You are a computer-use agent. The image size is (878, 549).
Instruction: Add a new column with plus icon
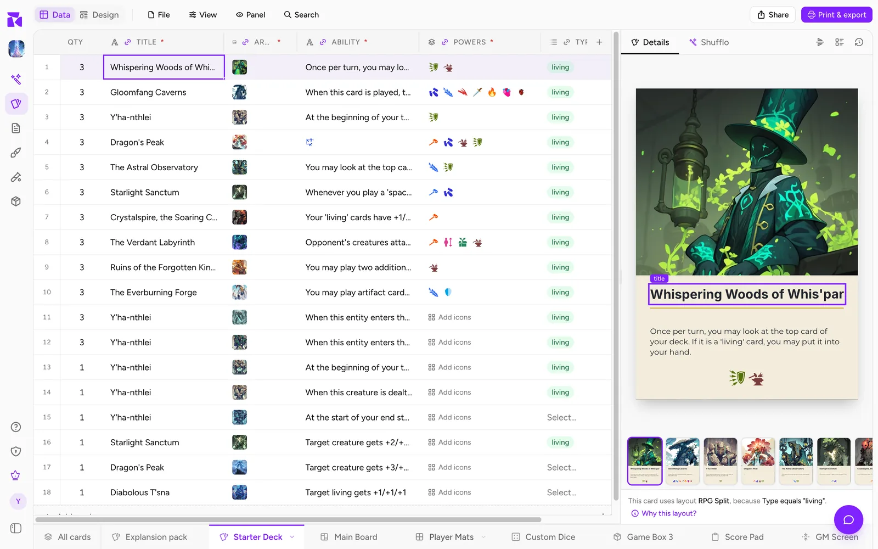point(599,42)
